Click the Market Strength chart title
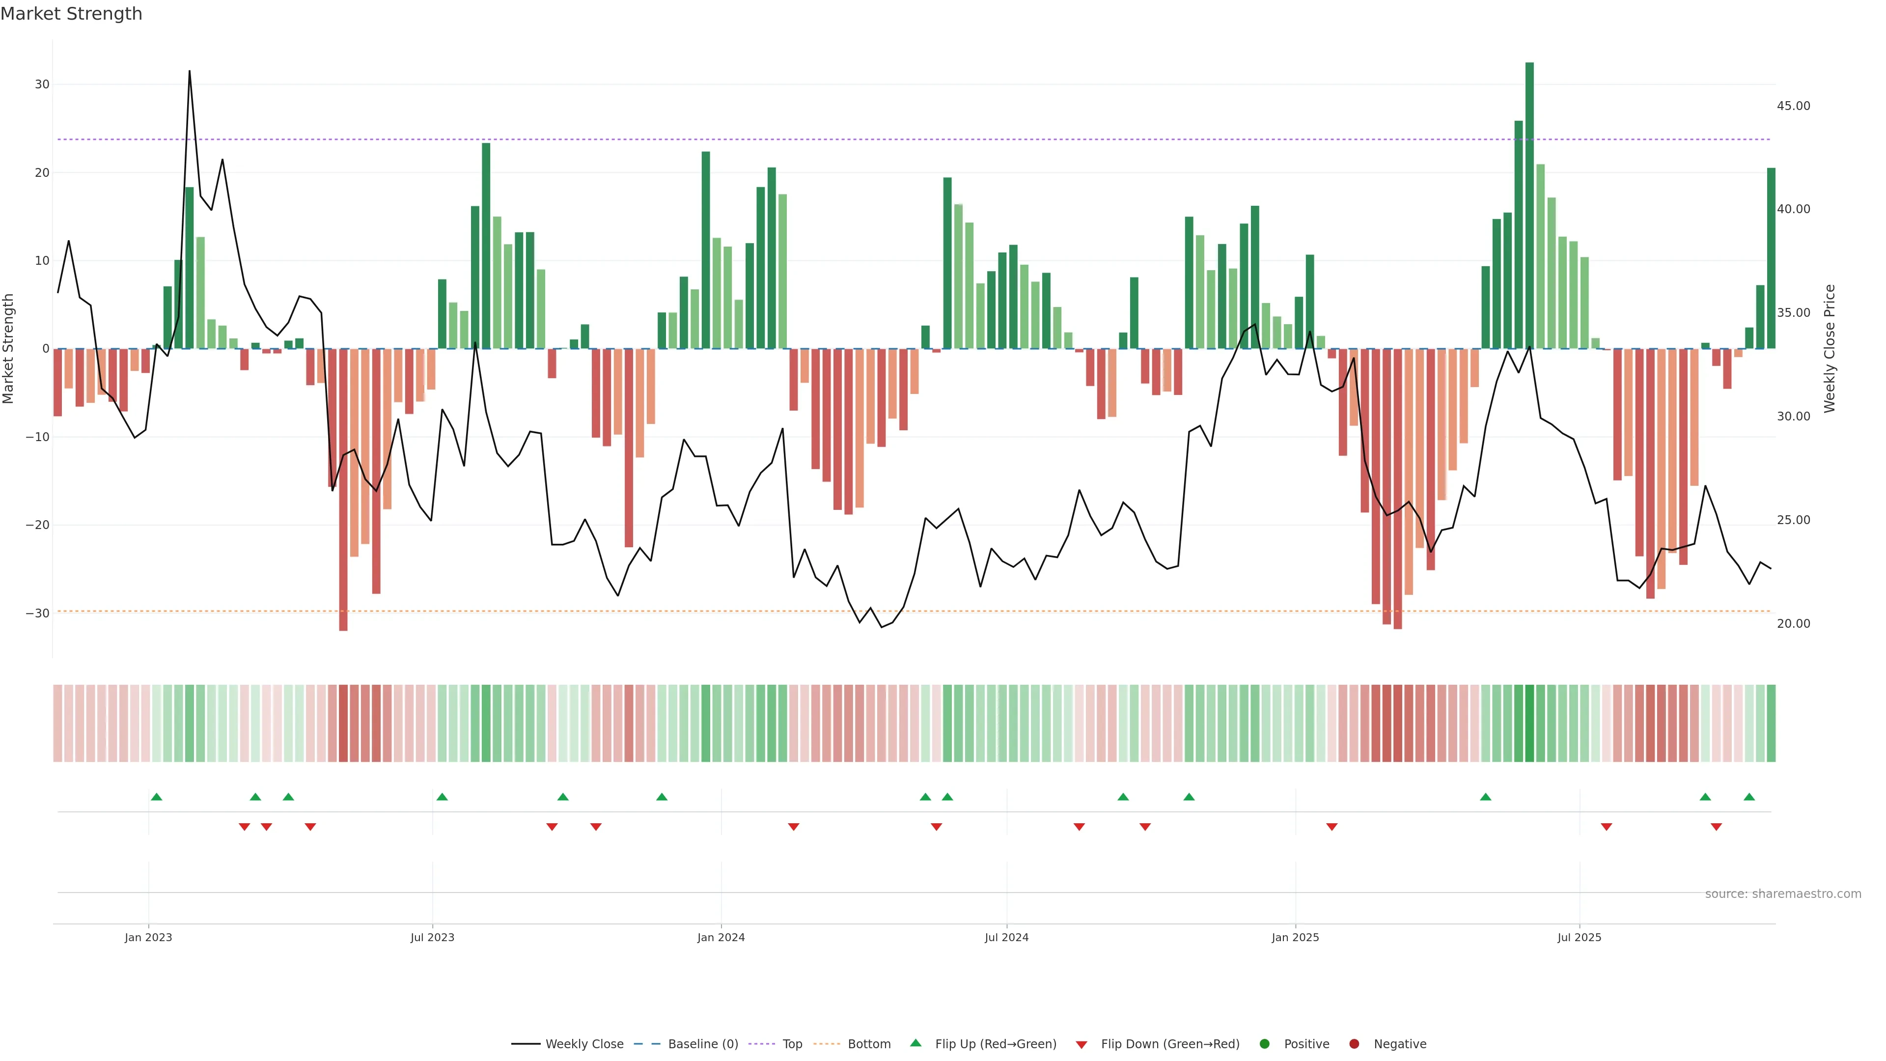Viewport: 1886px width, 1061px height. click(71, 14)
